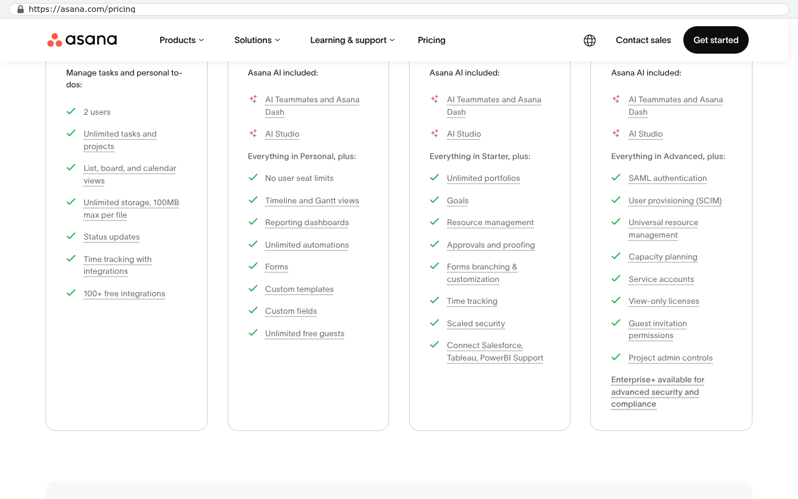The image size is (798, 499).
Task: Open the language globe icon
Action: coord(590,41)
